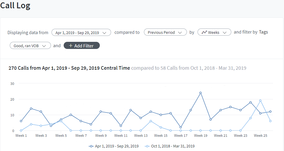Click the dark blue Week 17 low data point
Image resolution: width=284 pixels, height=151 pixels.
tap(181, 127)
